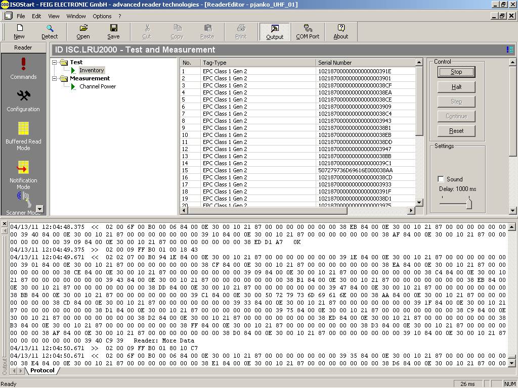This screenshot has width=518, height=388.
Task: Click tag table scroll down arrow
Action: pos(419,203)
